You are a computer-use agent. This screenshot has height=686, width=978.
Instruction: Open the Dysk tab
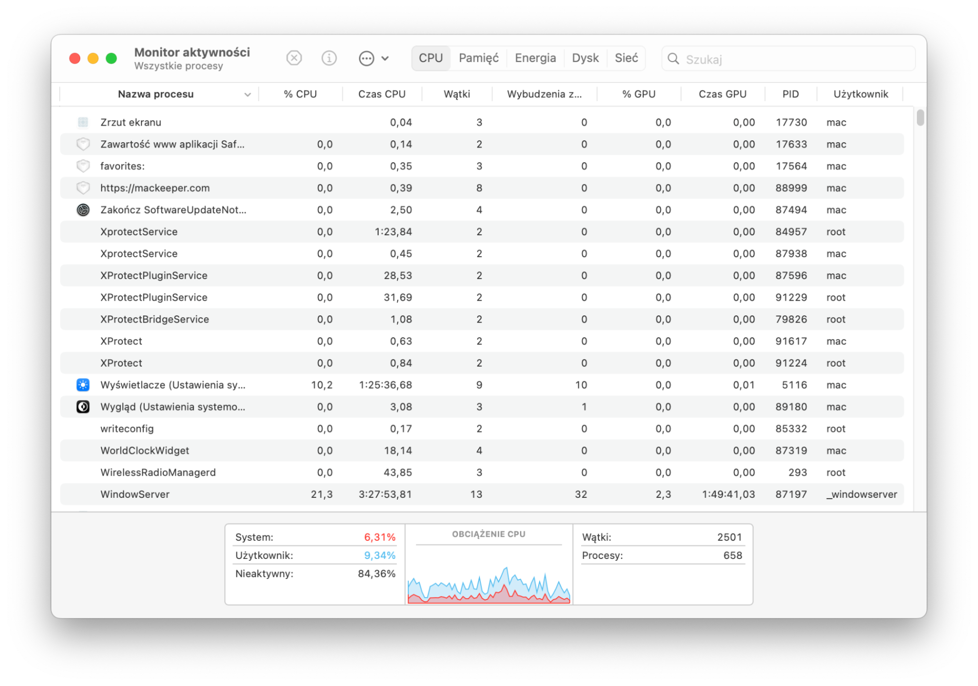(585, 58)
